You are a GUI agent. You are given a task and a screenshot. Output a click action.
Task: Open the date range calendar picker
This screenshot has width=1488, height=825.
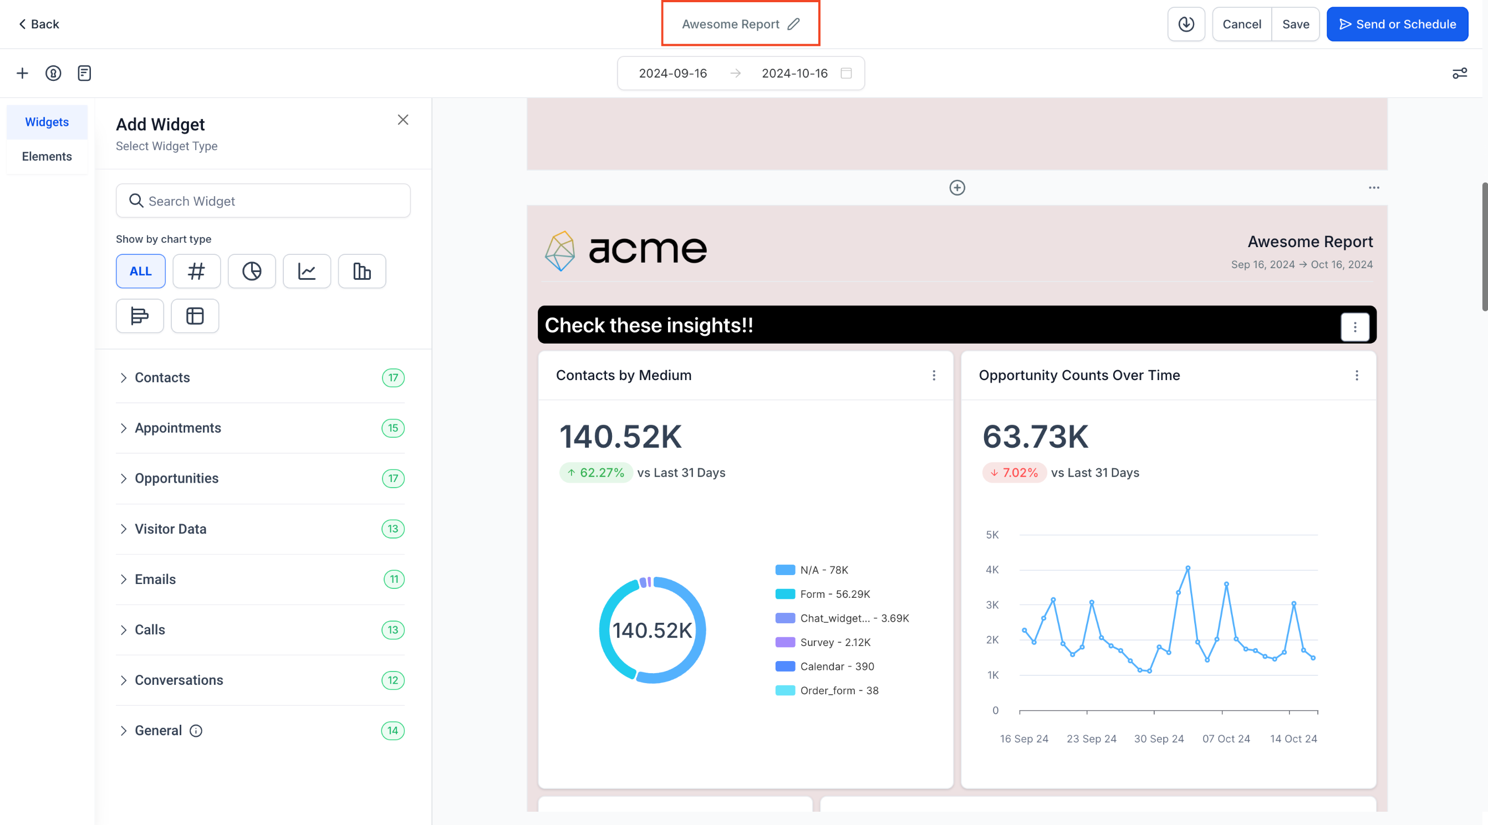click(845, 73)
